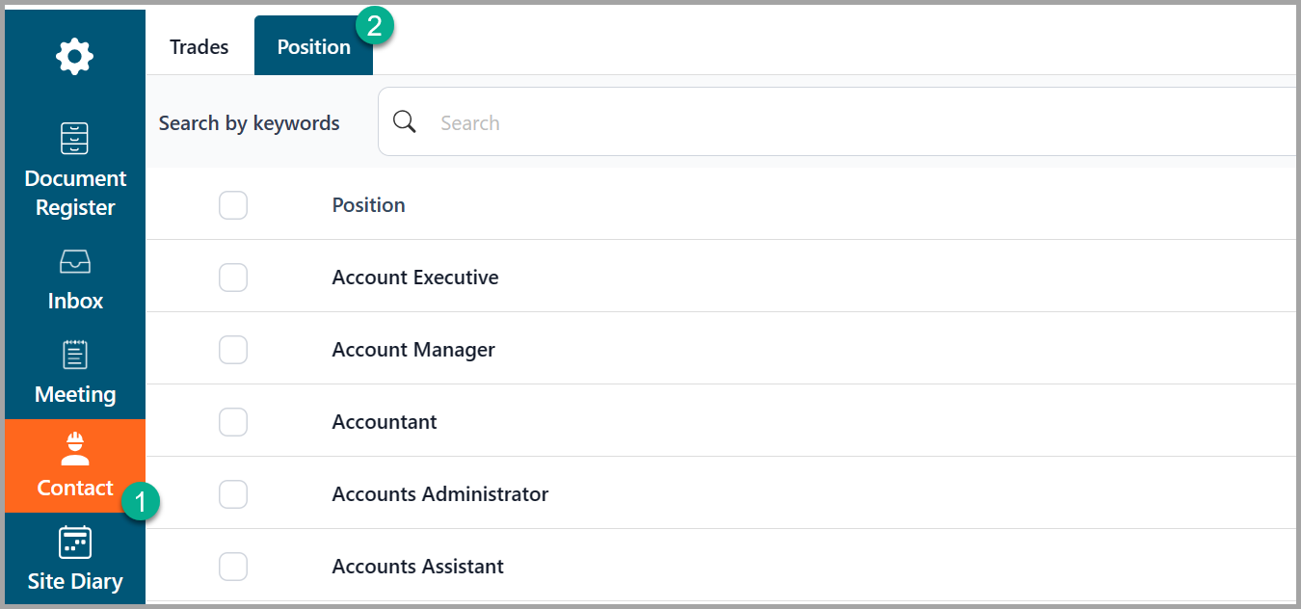Tick the Accounts Administrator checkbox
Viewport: 1301px width, 609px height.
point(233,494)
